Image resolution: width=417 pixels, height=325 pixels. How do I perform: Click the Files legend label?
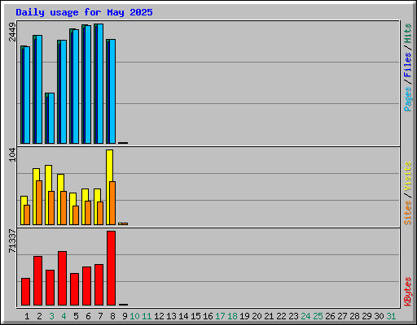click(x=407, y=64)
